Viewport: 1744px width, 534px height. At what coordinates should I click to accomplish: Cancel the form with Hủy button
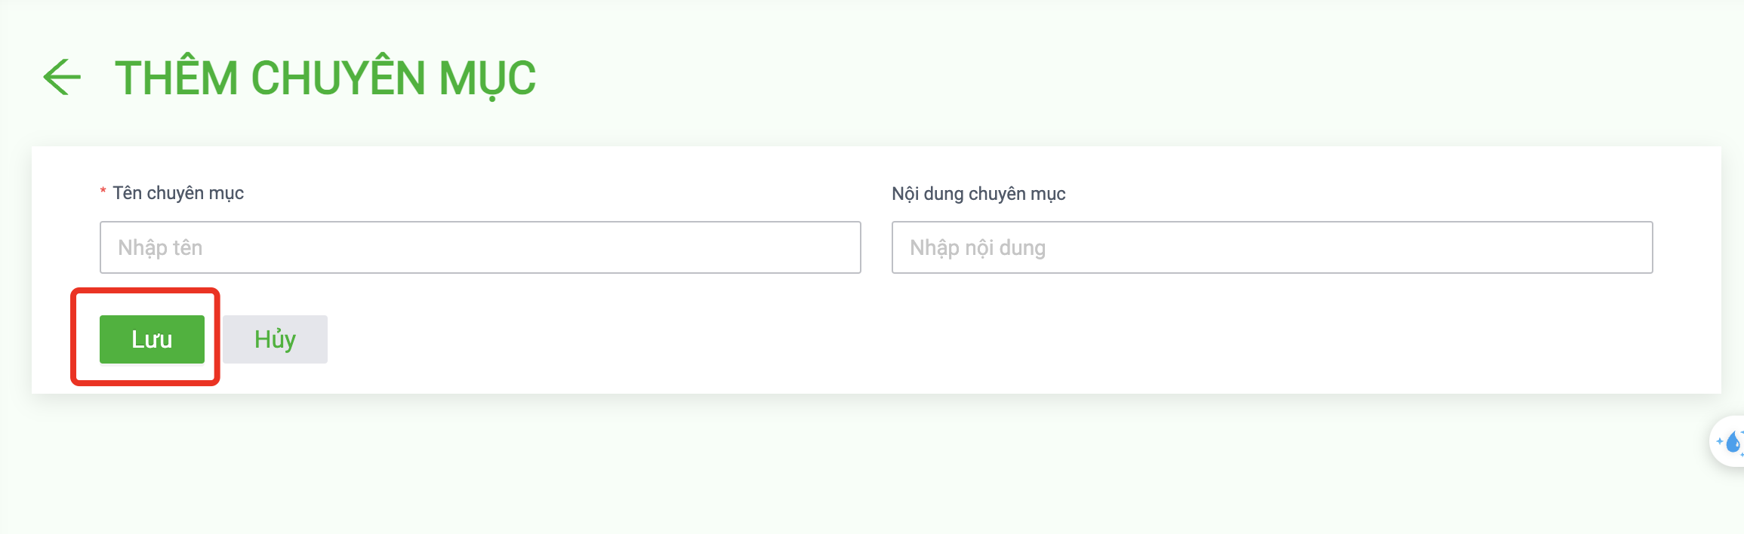click(275, 339)
